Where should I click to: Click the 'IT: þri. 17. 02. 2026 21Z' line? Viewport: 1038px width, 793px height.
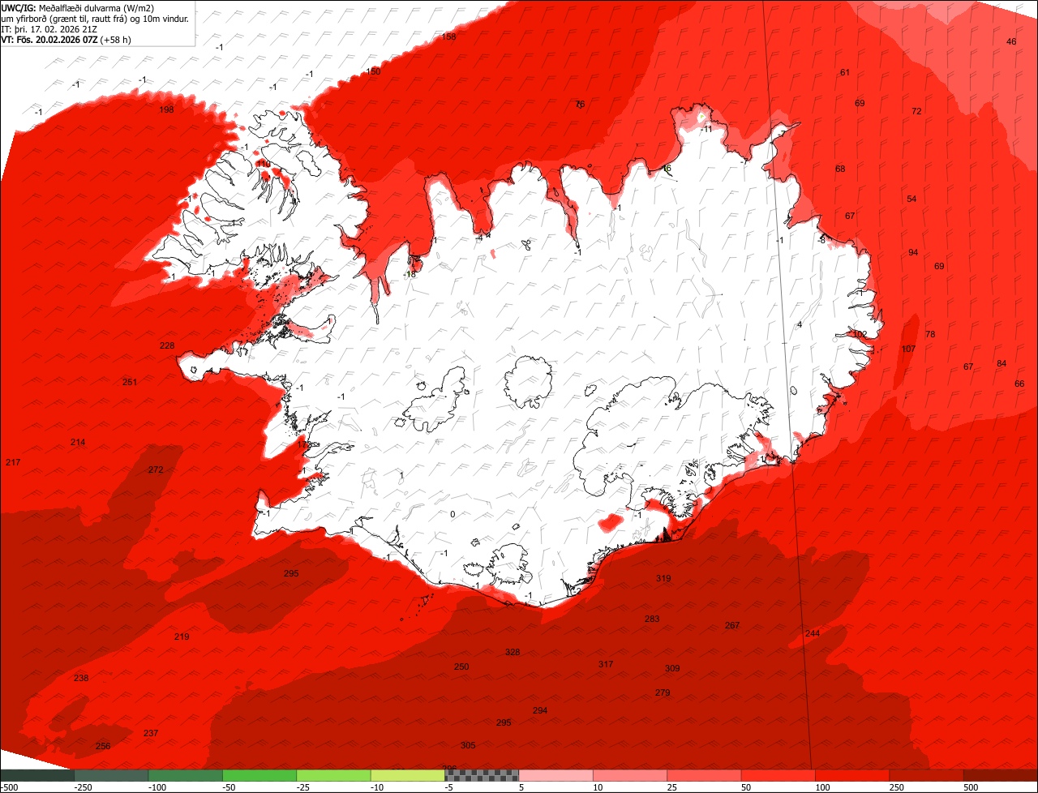click(49, 28)
